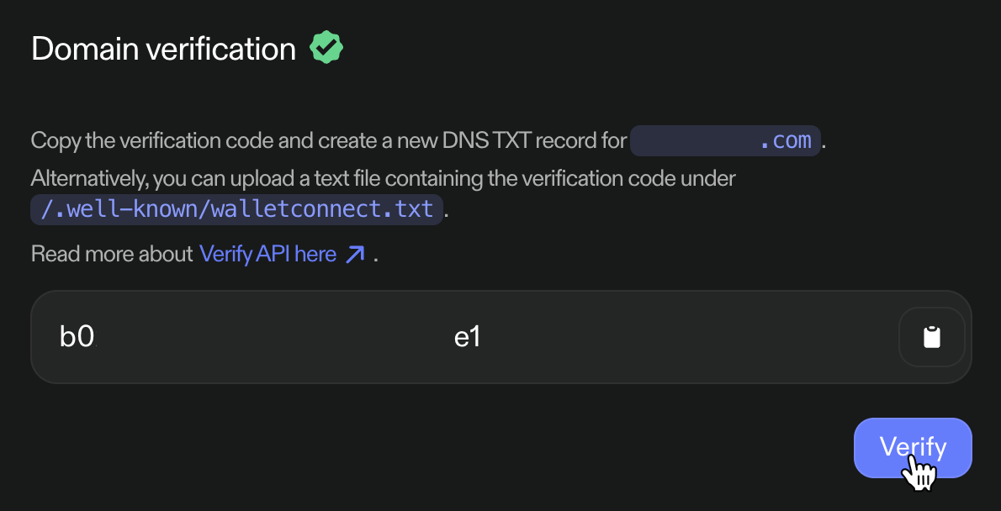Click the redacted .com domain chip

(x=724, y=140)
